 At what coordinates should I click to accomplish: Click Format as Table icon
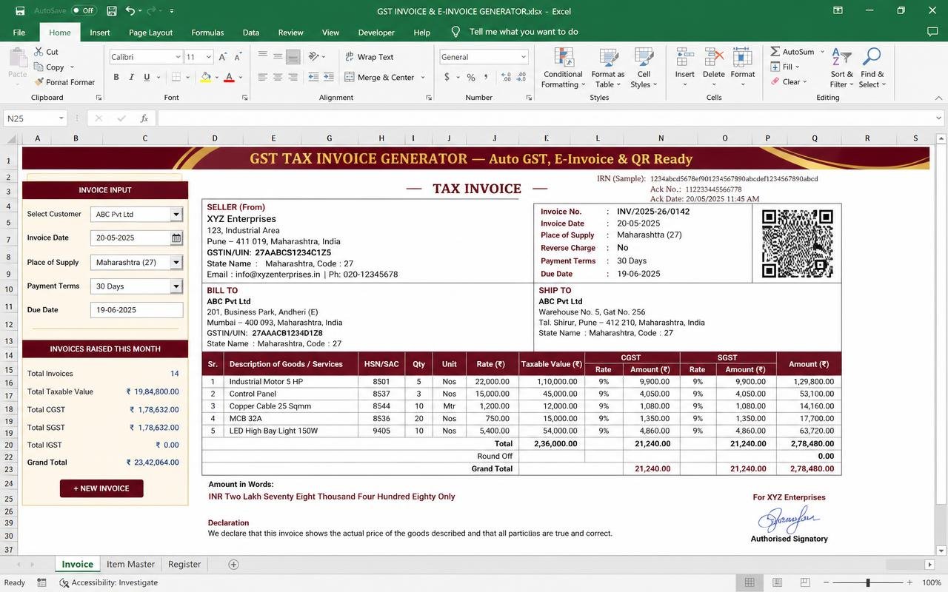[609, 58]
